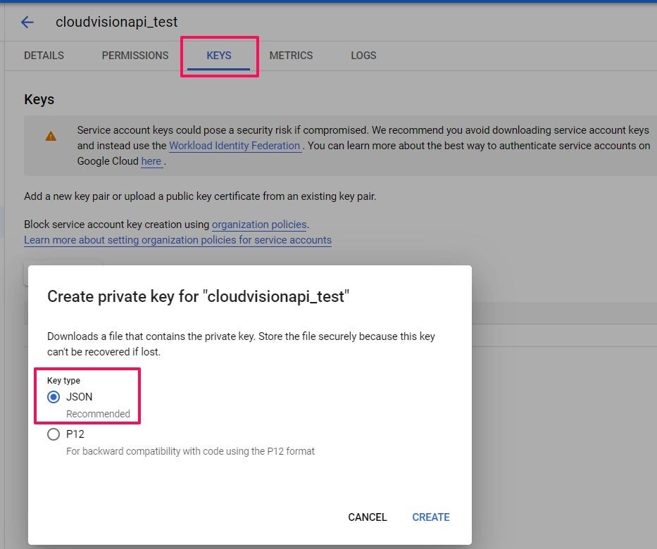This screenshot has height=549, width=657.
Task: Open the DETAILS tab
Action: tap(44, 56)
